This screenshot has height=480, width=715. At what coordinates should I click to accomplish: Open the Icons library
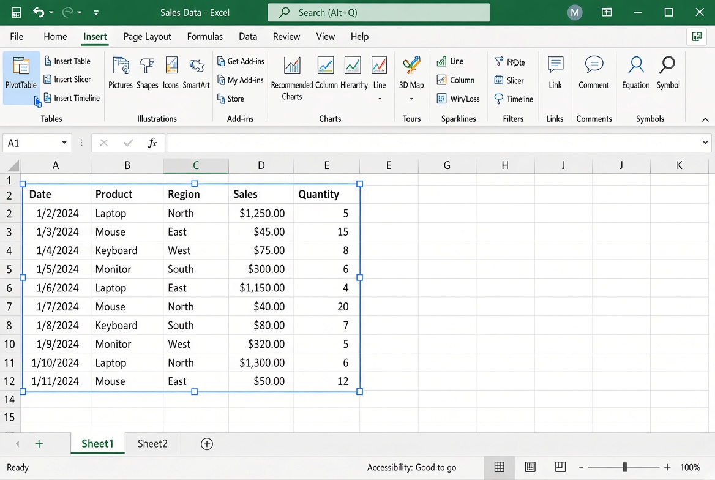(x=171, y=73)
